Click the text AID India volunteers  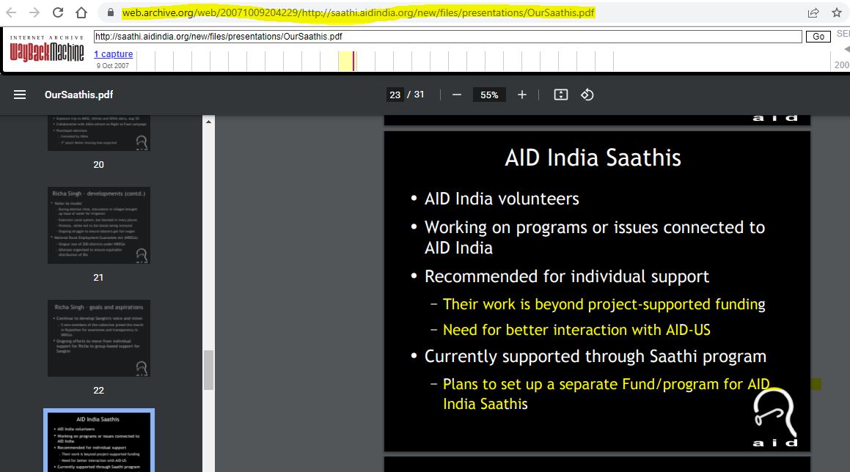[x=502, y=199]
